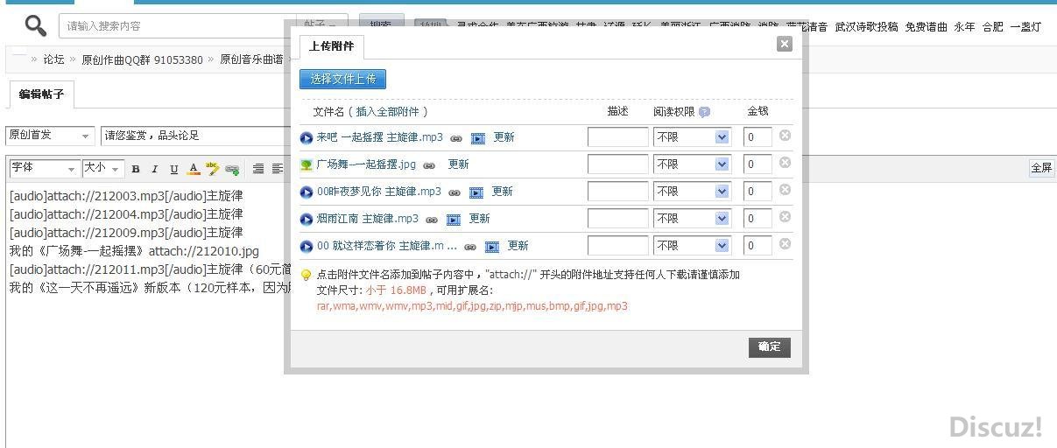Toggle Italic text formatting
Viewport: 1057px width, 448px height.
155,169
